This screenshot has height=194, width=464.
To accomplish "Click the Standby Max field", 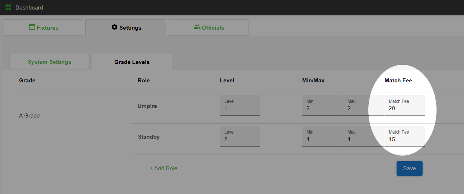I will (364, 136).
